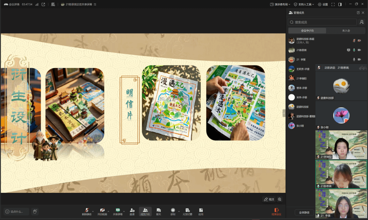This screenshot has width=368, height=220.
Task: Expand the 主持人工具 host tools dropdown
Action: (304, 4)
